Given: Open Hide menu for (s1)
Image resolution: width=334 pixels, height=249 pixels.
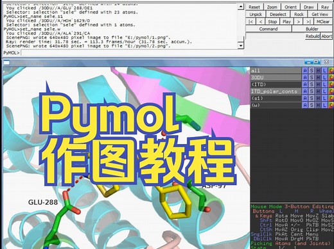Looking at the screenshot, I should [x=318, y=98].
